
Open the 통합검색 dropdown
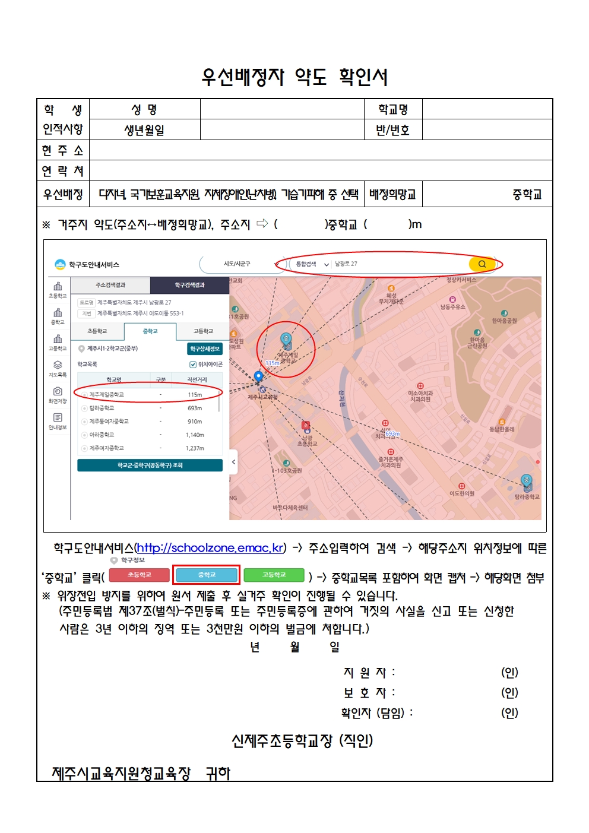pyautogui.click(x=312, y=264)
